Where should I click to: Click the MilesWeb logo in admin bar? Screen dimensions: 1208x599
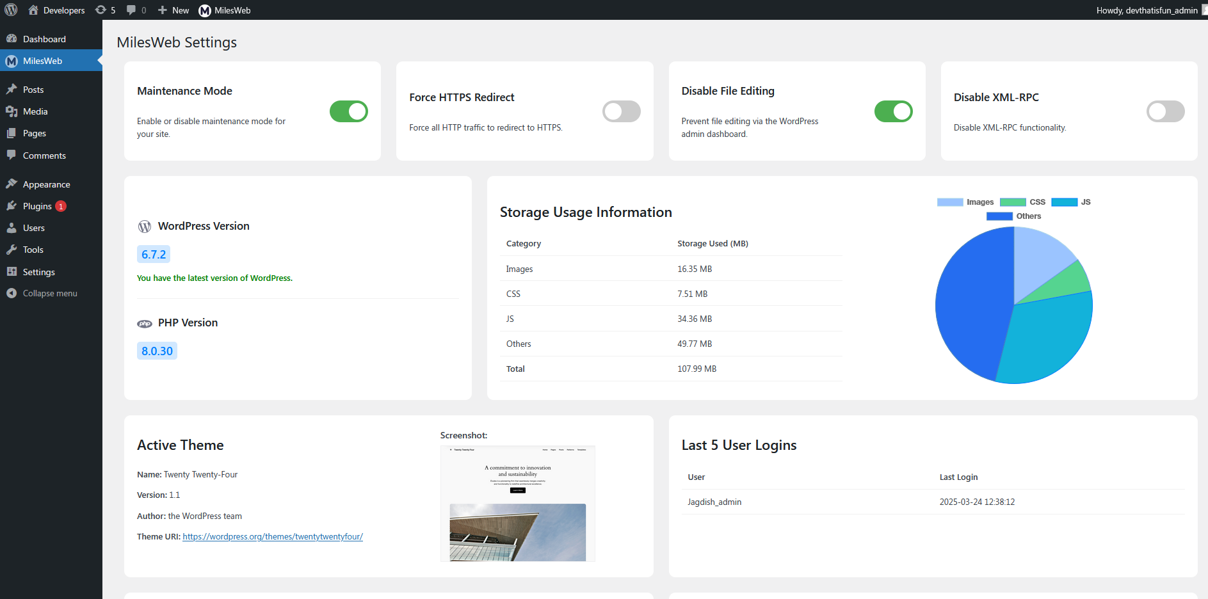pos(205,10)
